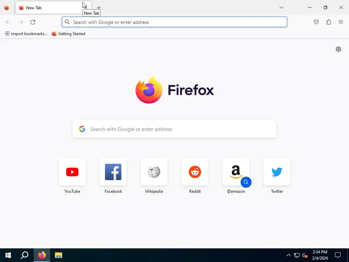Click the magnifier icon in address bar

point(67,22)
